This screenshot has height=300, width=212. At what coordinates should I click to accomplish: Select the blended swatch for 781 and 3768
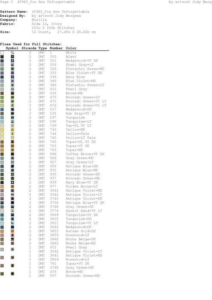click(x=2, y=266)
